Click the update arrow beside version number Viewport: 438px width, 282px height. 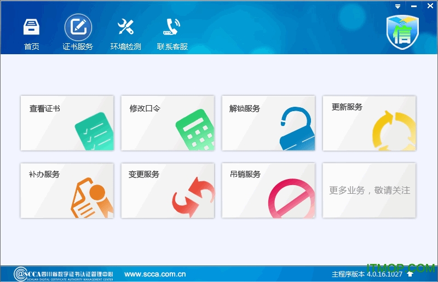(x=410, y=274)
